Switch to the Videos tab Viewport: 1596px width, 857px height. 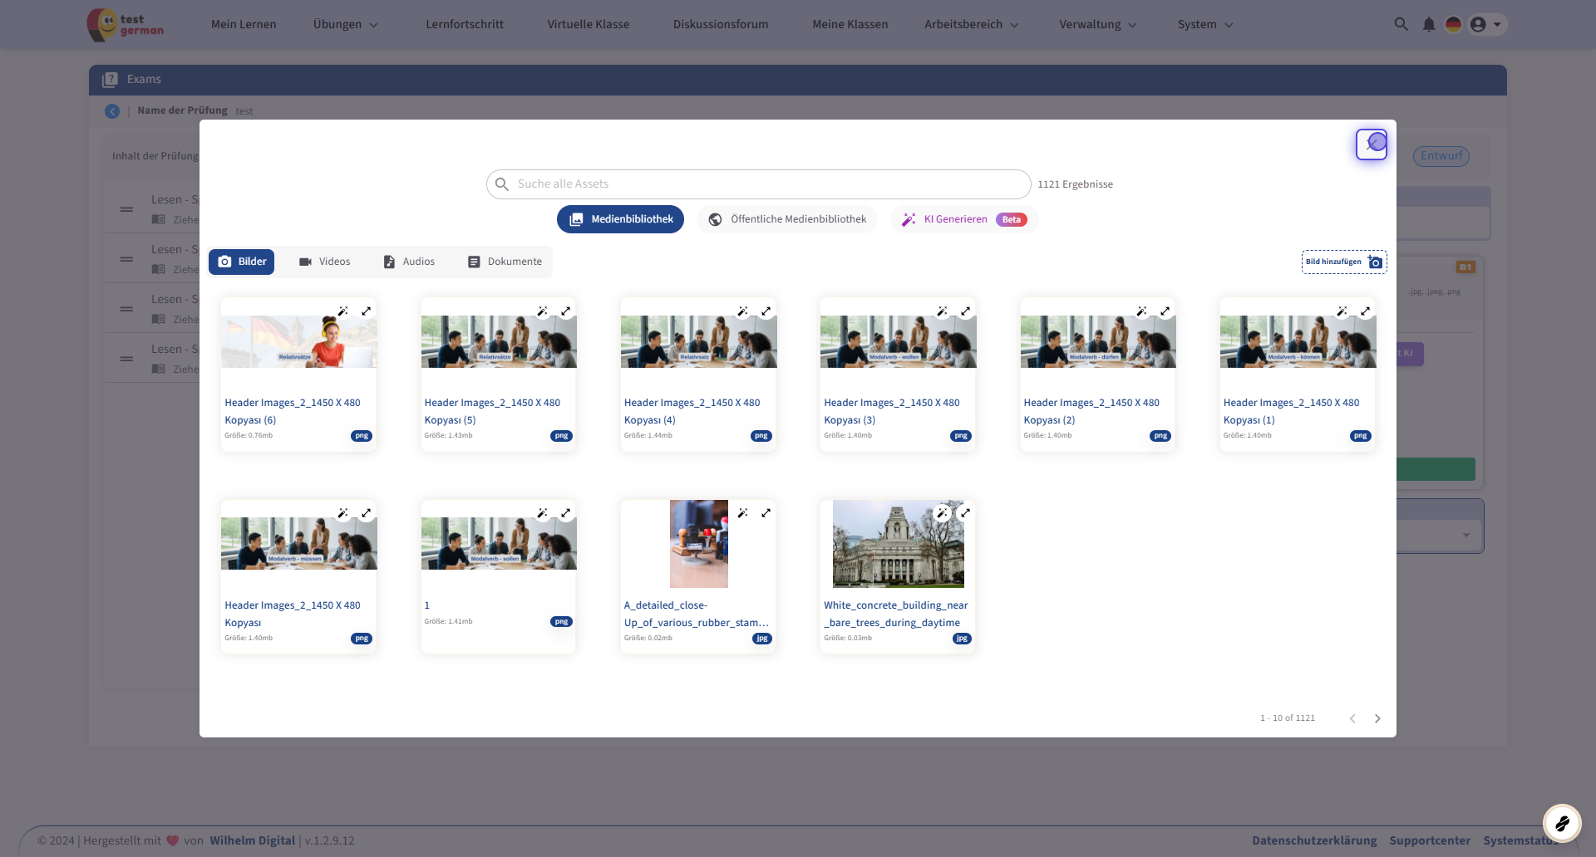[x=324, y=262]
